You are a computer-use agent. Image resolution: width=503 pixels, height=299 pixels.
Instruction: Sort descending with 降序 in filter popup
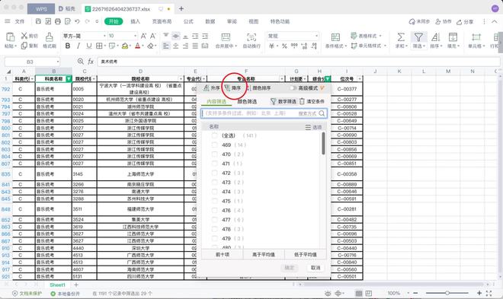point(233,88)
